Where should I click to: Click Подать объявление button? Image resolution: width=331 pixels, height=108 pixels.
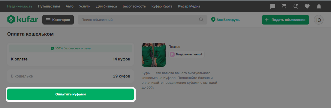(285, 20)
